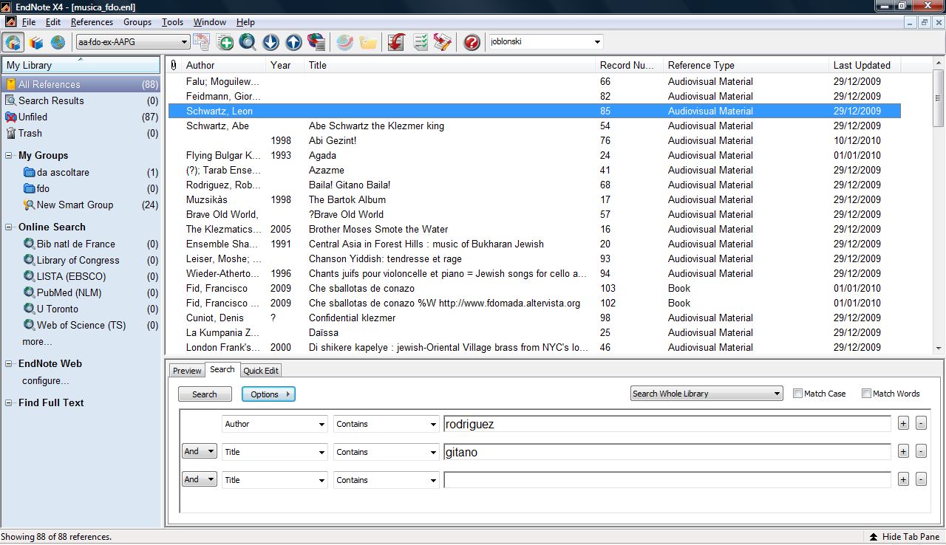Collapse the Find Full Text section

point(9,403)
